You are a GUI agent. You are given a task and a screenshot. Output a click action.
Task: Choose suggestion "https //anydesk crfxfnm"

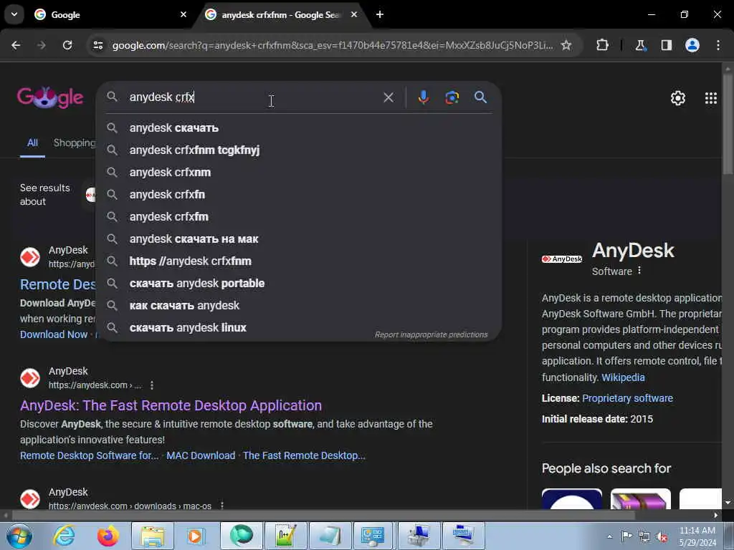coord(299,261)
